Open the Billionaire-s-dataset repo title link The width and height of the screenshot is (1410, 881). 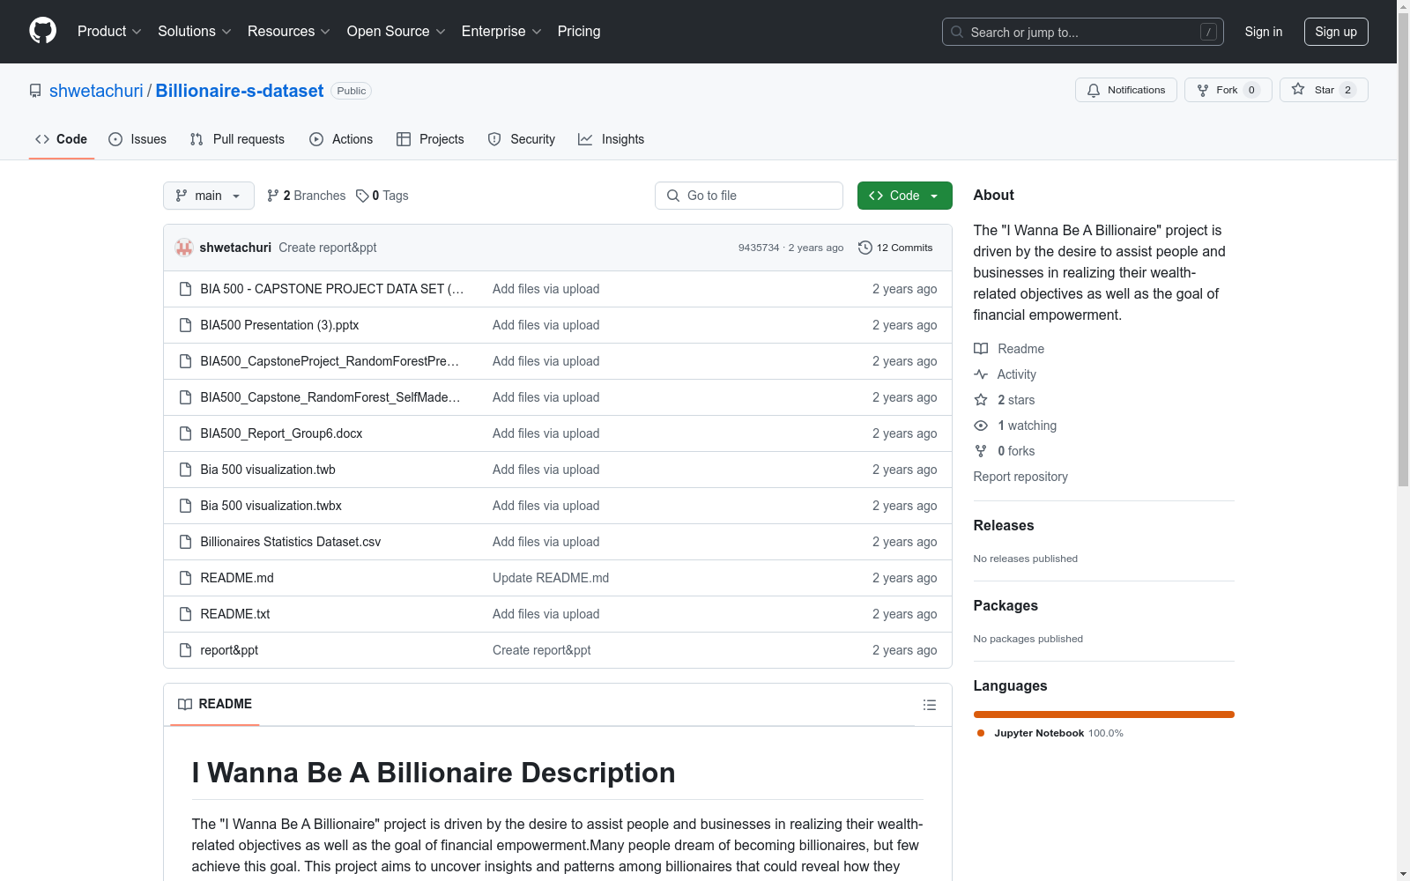tap(240, 91)
